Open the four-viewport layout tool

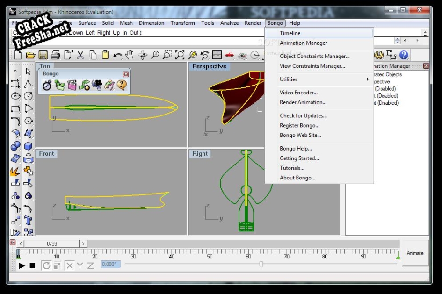coord(217,55)
